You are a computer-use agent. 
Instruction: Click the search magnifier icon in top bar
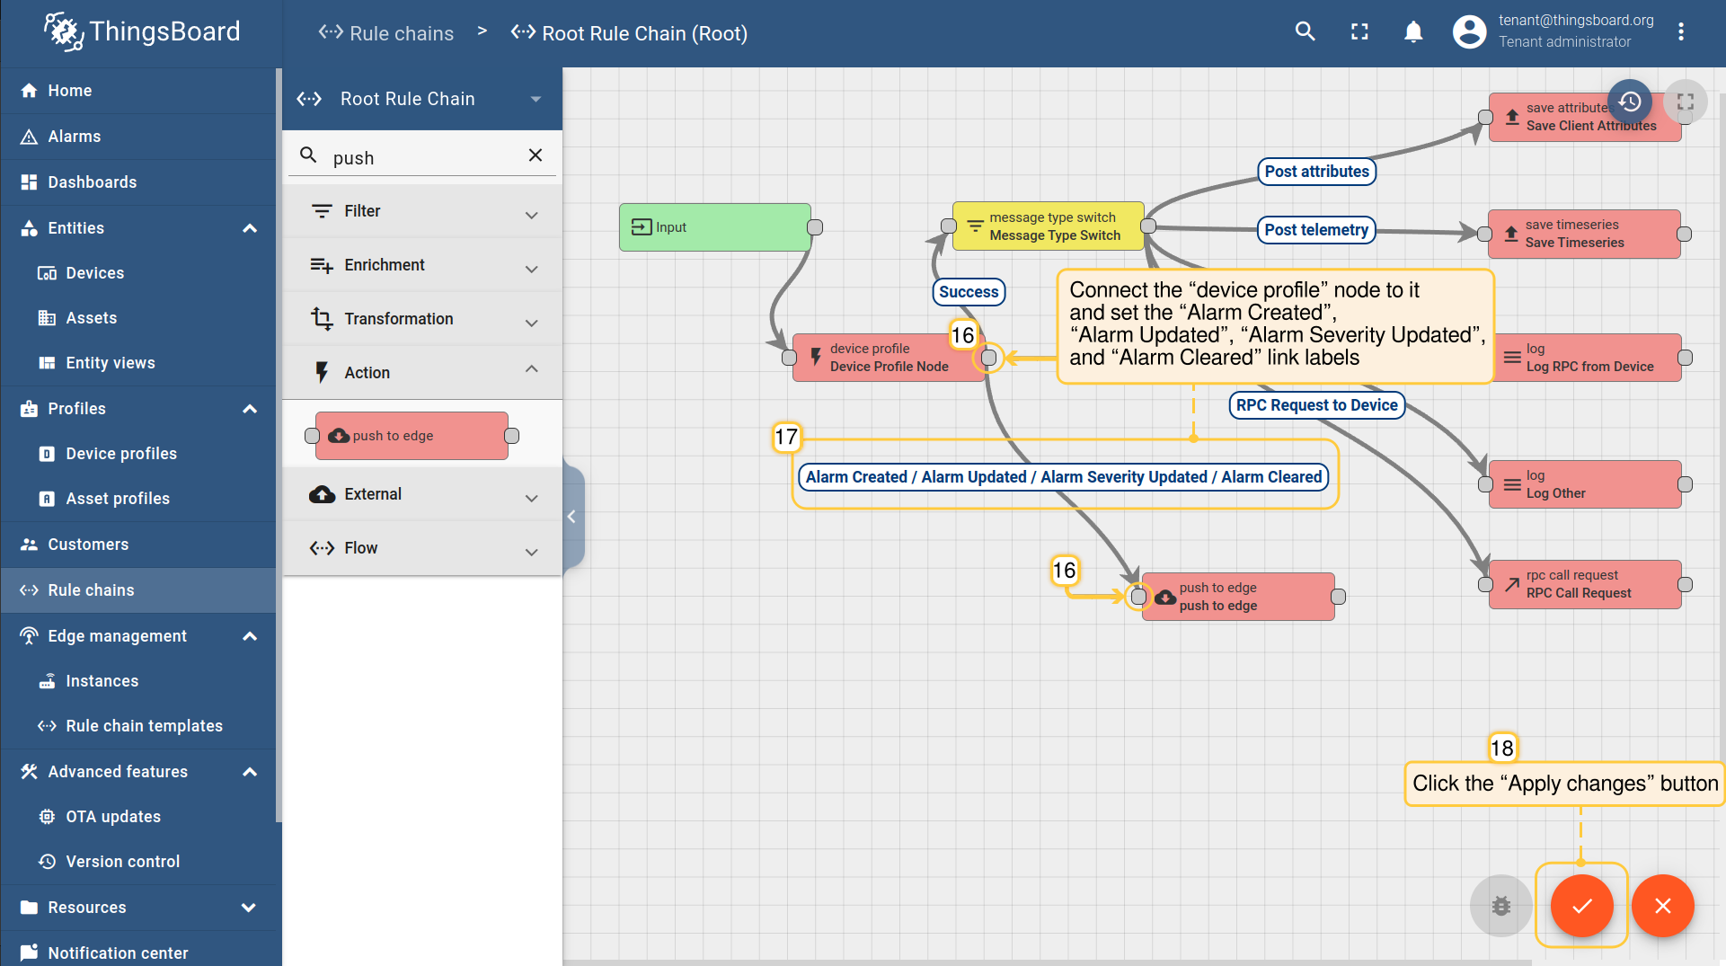tap(1305, 32)
